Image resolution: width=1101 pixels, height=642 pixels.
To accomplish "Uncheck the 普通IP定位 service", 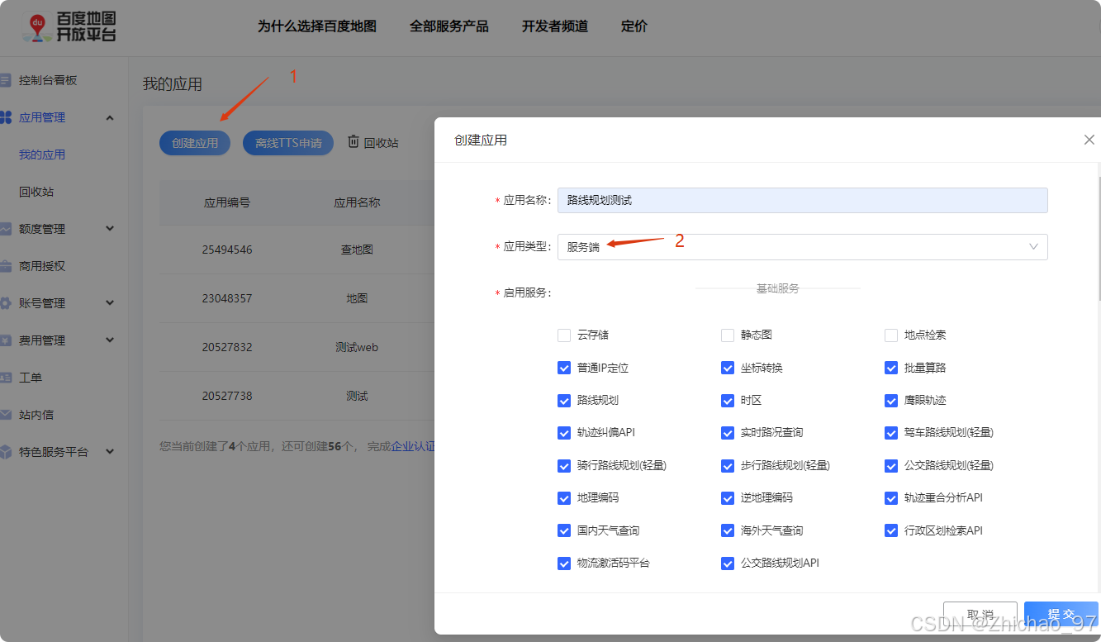I will [x=564, y=368].
